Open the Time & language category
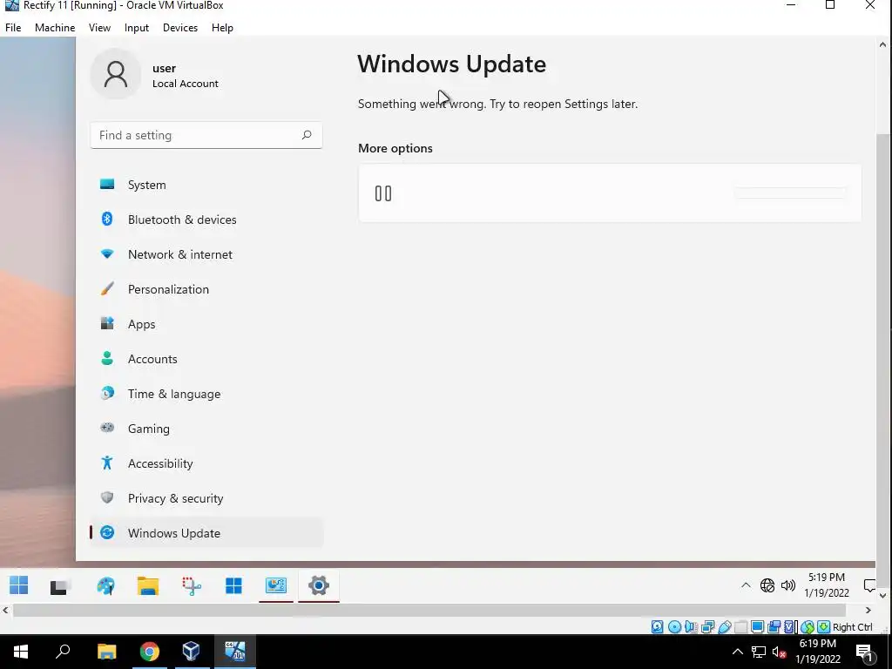This screenshot has height=669, width=892. click(x=206, y=394)
